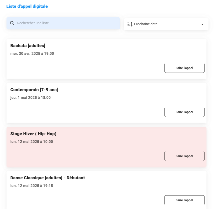Screen dimensions: 217x209
Task: Expand the Prochaine date dropdown arrow
Action: [x=202, y=24]
